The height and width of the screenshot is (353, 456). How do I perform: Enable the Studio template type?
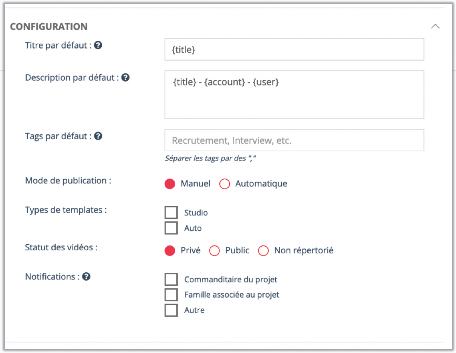[x=171, y=213]
